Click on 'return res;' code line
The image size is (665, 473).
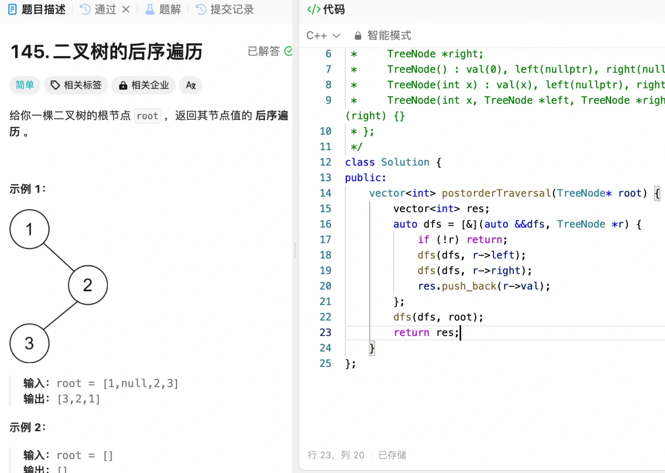[x=426, y=332]
